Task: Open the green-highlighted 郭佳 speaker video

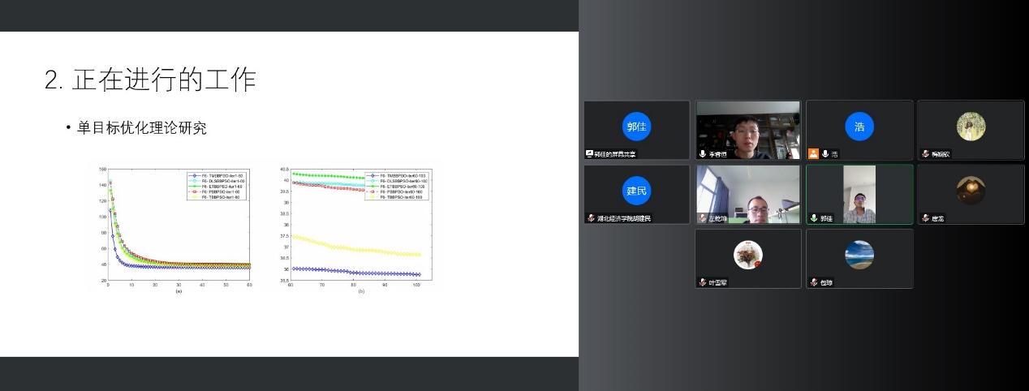Action: click(x=859, y=193)
